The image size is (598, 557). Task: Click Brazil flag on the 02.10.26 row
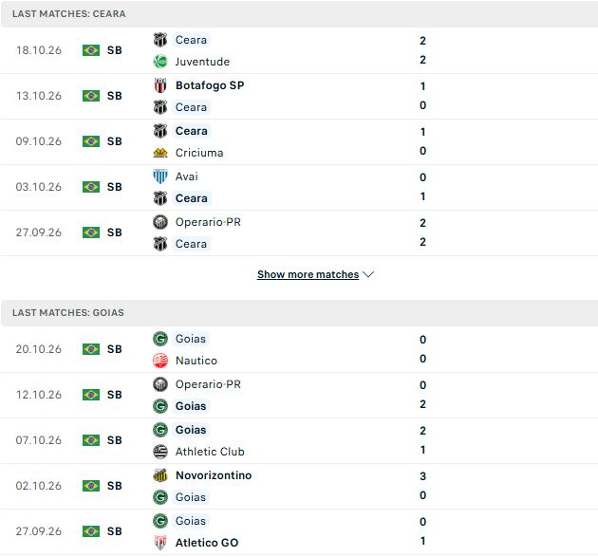[91, 486]
